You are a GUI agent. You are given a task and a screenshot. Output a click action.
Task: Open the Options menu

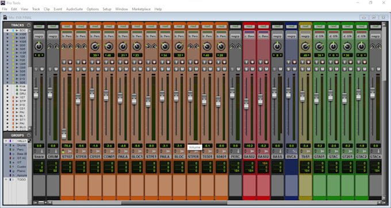tap(93, 9)
